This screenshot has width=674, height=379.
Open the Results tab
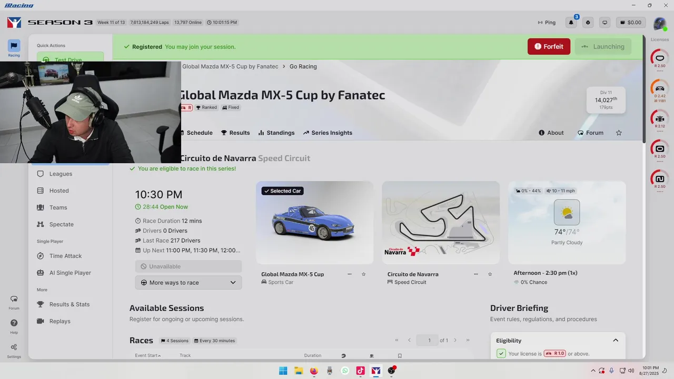click(x=235, y=133)
